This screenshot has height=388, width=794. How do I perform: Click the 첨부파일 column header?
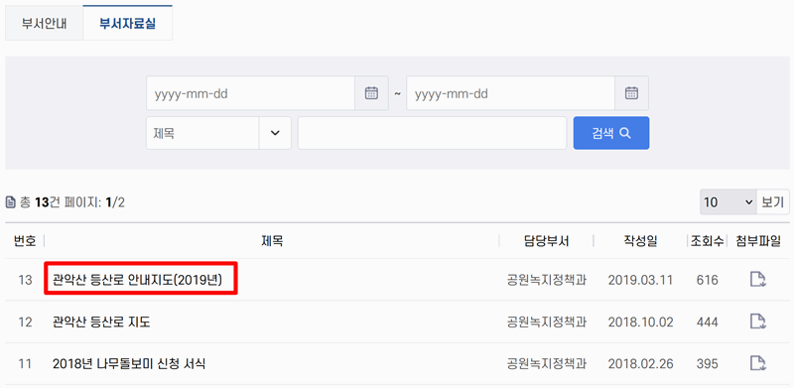(x=757, y=241)
